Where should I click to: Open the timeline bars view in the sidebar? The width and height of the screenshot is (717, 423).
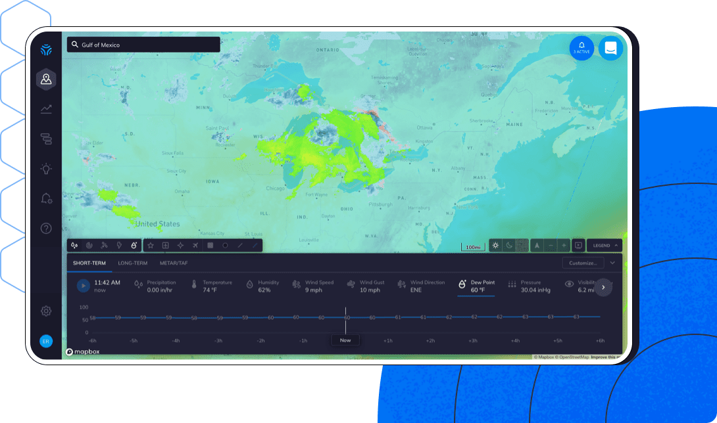pos(46,139)
